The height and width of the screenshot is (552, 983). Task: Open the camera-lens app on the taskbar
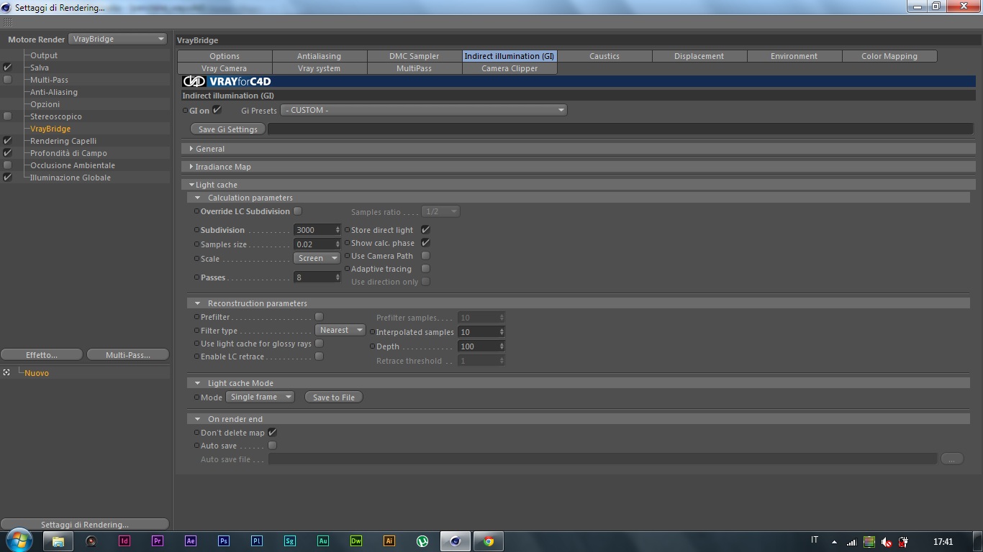[x=91, y=541]
